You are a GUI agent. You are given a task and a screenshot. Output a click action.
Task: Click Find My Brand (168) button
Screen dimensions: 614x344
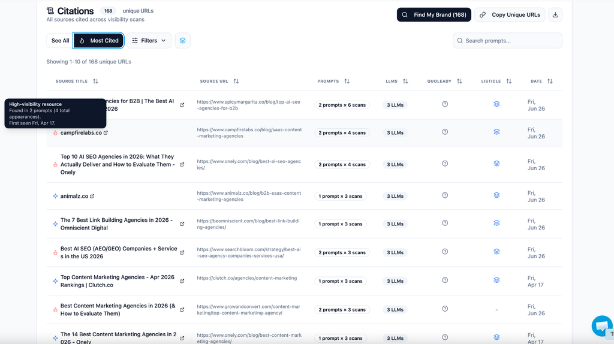tap(434, 15)
